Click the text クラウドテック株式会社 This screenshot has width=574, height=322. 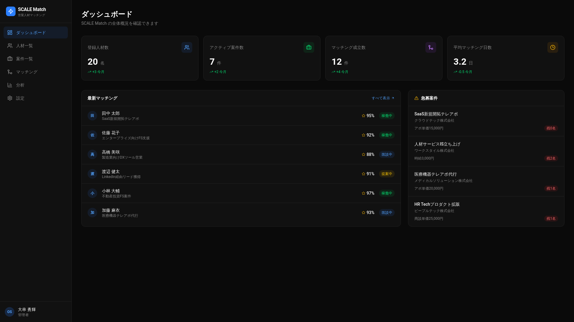pyautogui.click(x=434, y=120)
